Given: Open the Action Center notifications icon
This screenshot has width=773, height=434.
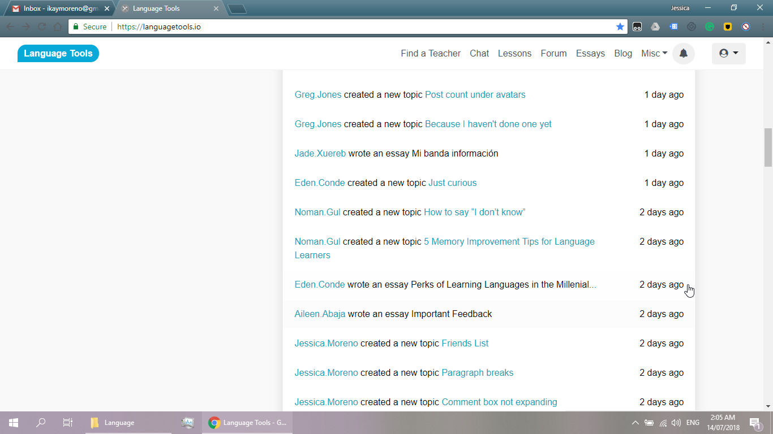Looking at the screenshot, I should point(755,423).
